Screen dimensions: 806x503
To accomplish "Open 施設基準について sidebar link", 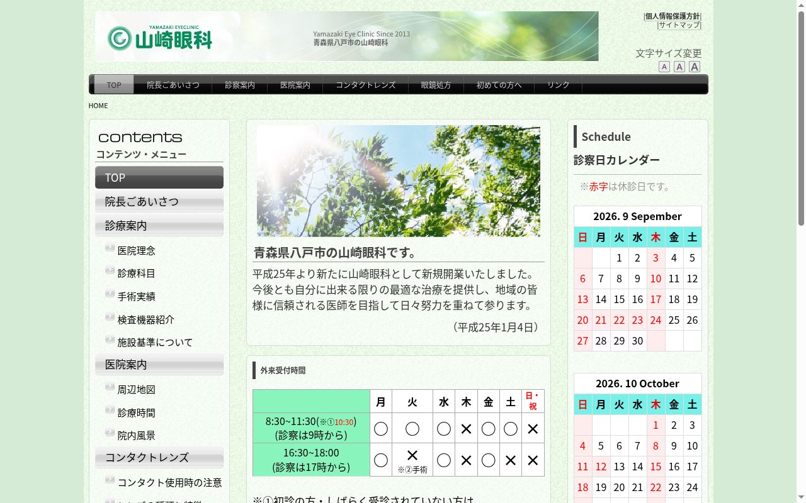I will tap(156, 342).
